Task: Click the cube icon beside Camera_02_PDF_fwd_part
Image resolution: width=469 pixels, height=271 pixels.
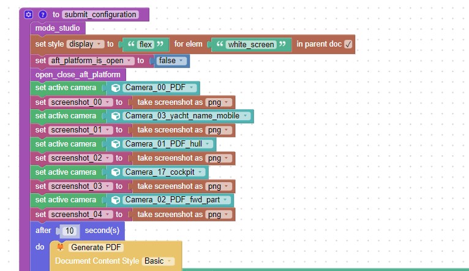Action: 116,200
